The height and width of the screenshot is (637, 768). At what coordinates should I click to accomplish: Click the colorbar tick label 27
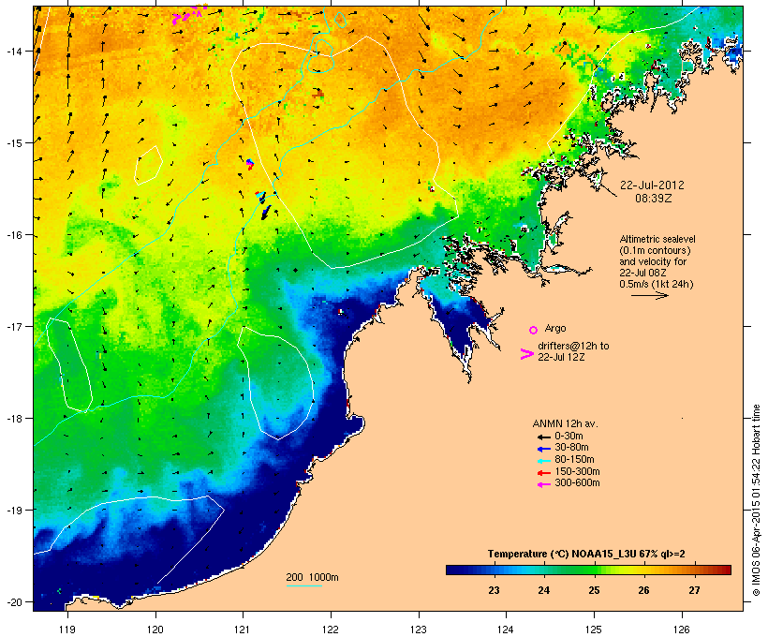[694, 590]
